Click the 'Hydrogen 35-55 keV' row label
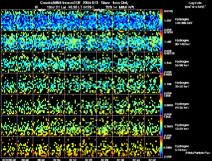Screen dimensions: 212x161 182,85
